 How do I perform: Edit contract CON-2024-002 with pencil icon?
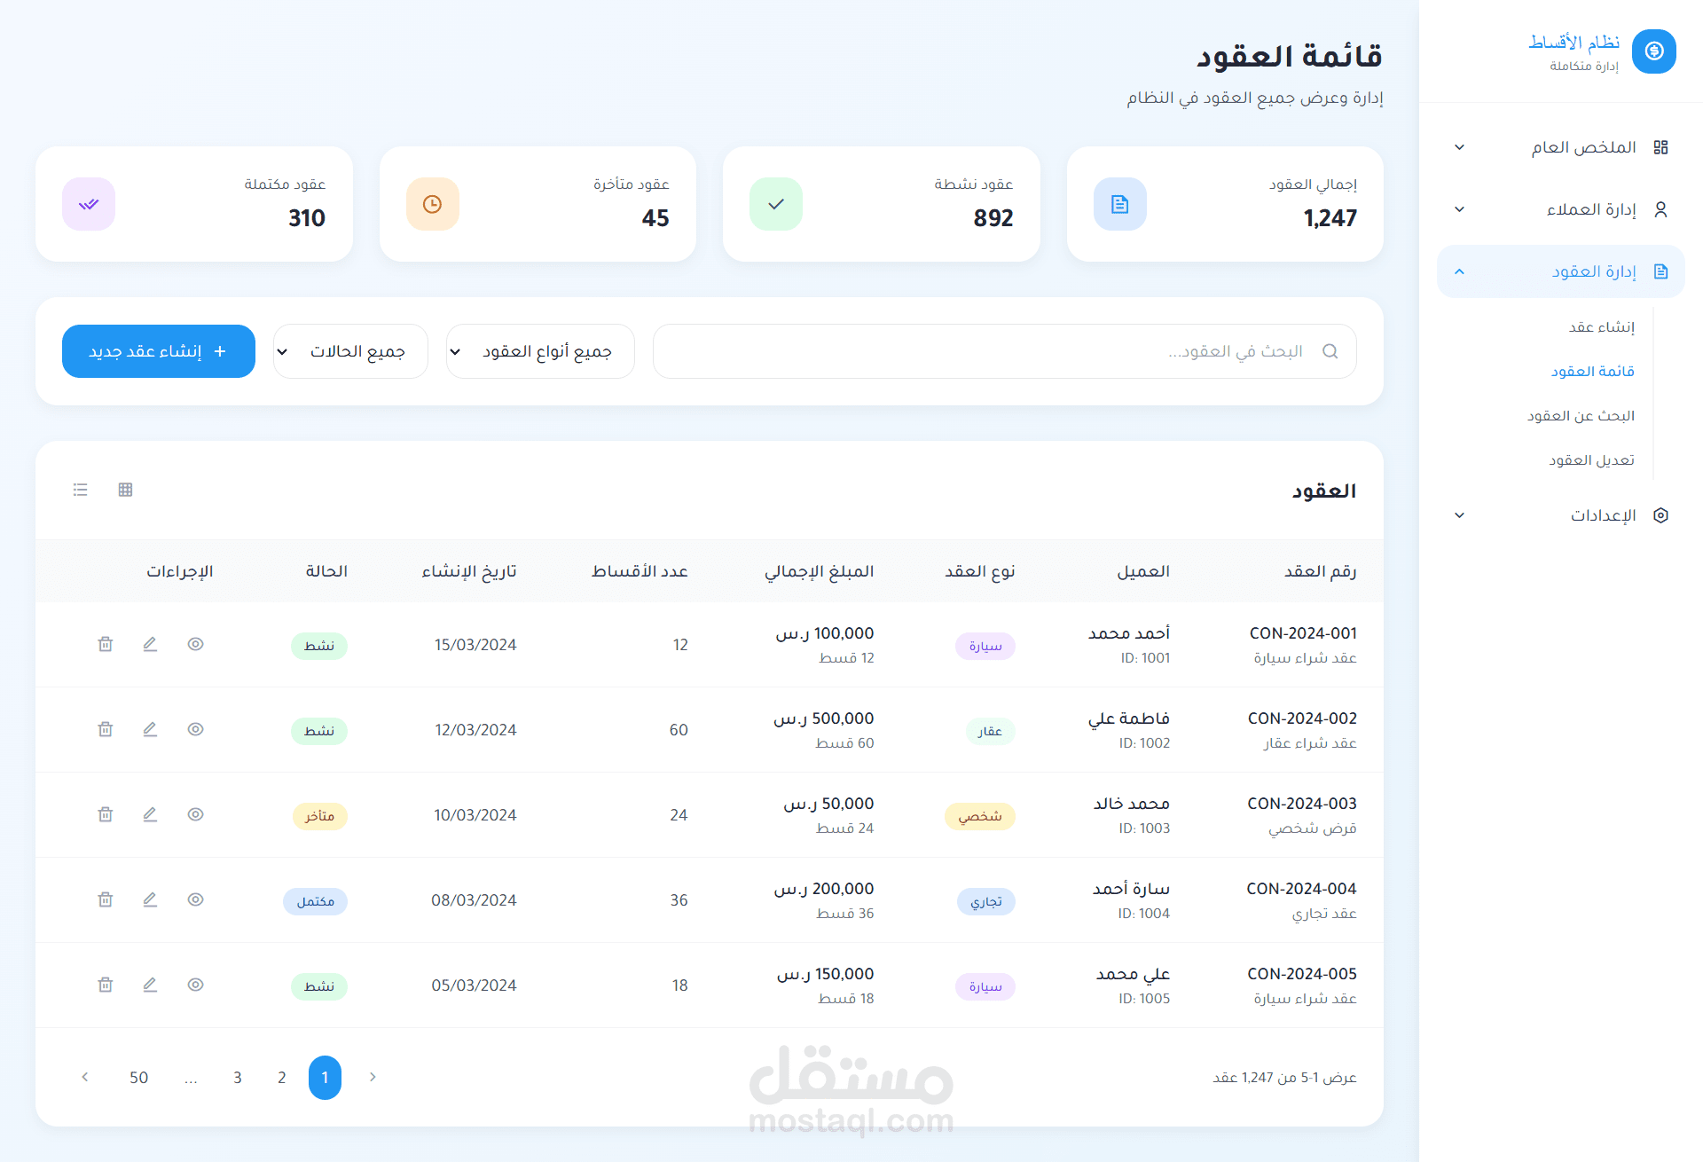[x=150, y=729]
